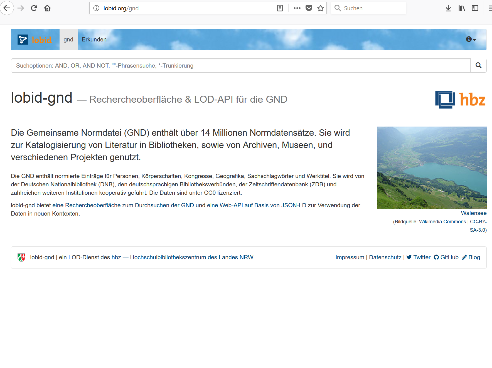Image resolution: width=492 pixels, height=368 pixels.
Task: Open the Blog footer link
Action: (471, 257)
